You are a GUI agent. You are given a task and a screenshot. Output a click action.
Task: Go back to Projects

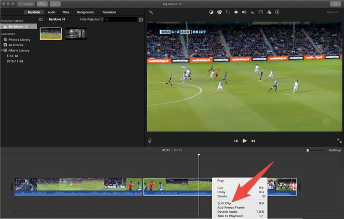(26, 4)
